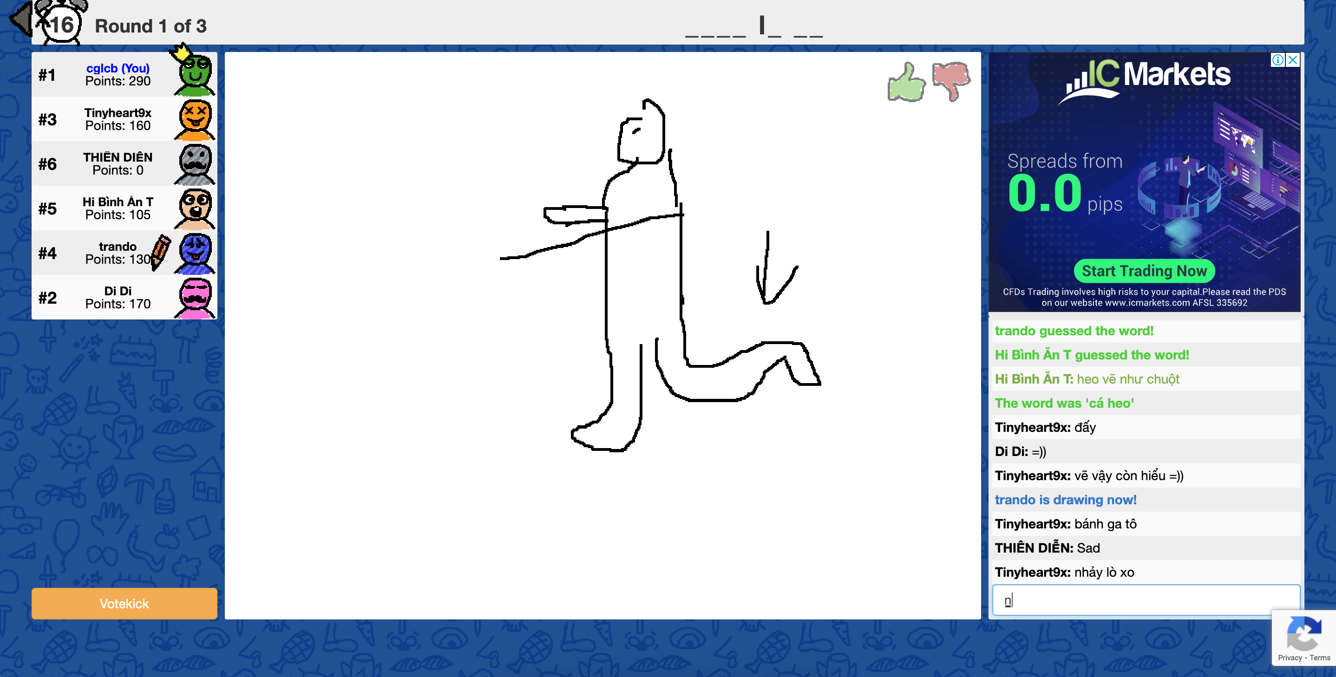
Task: Click Di Di's pink avatar
Action: coord(195,298)
